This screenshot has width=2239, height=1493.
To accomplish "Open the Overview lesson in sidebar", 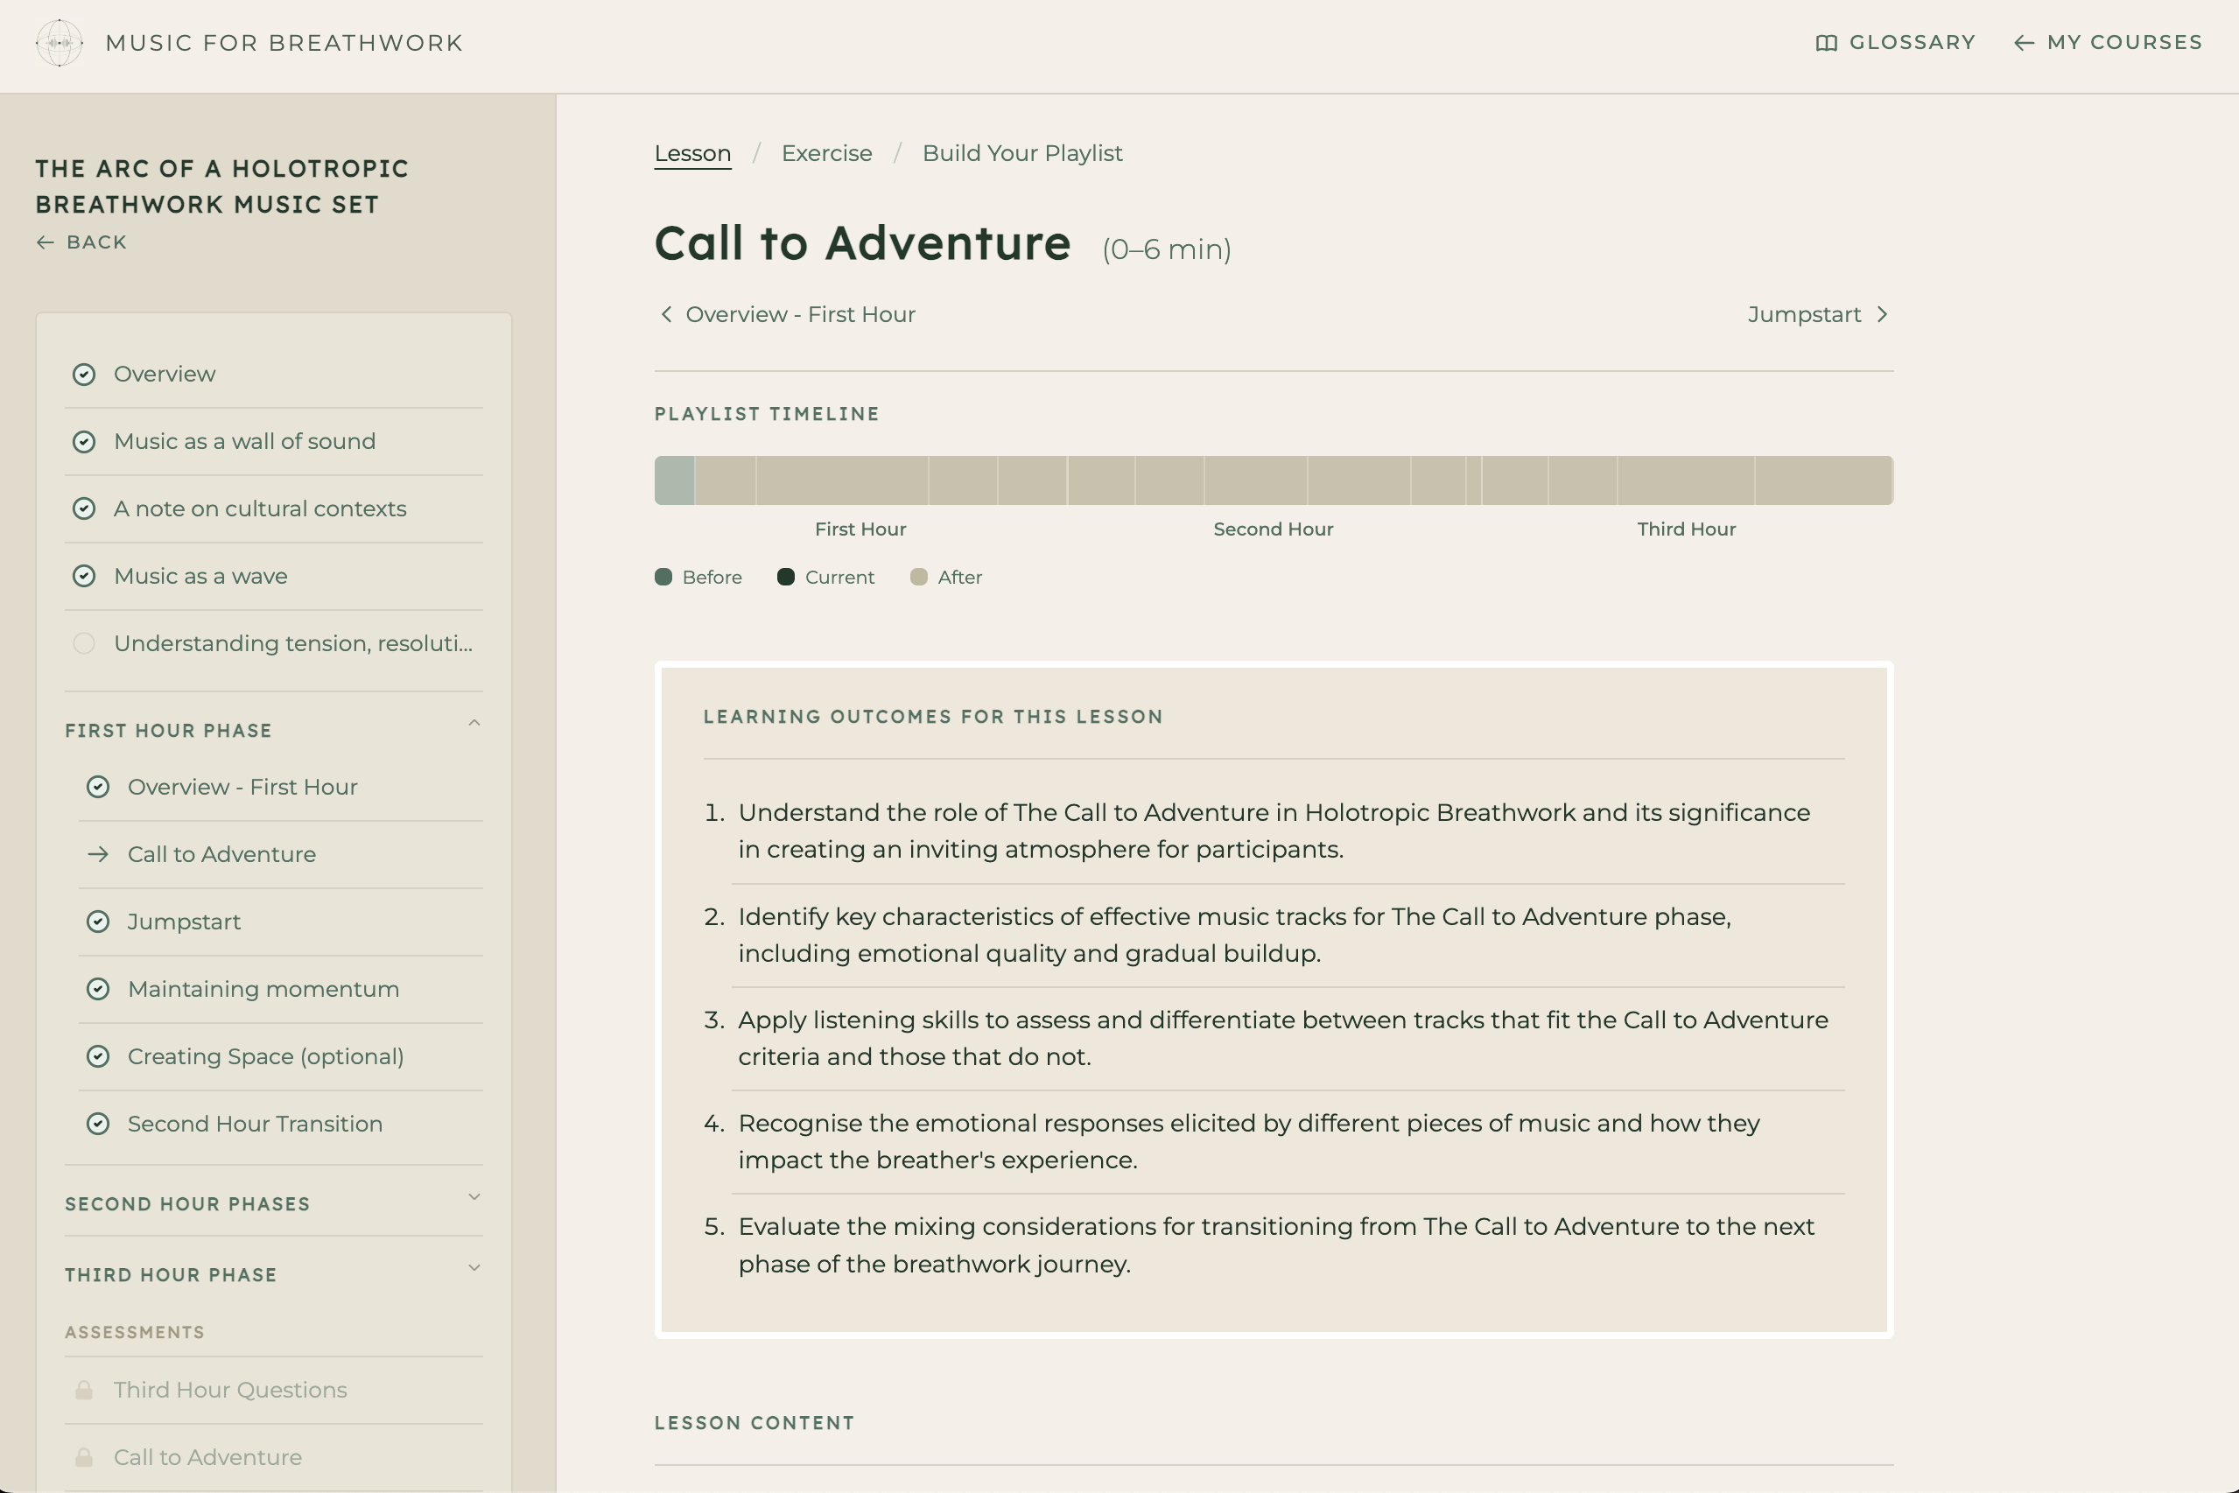I will click(x=273, y=375).
